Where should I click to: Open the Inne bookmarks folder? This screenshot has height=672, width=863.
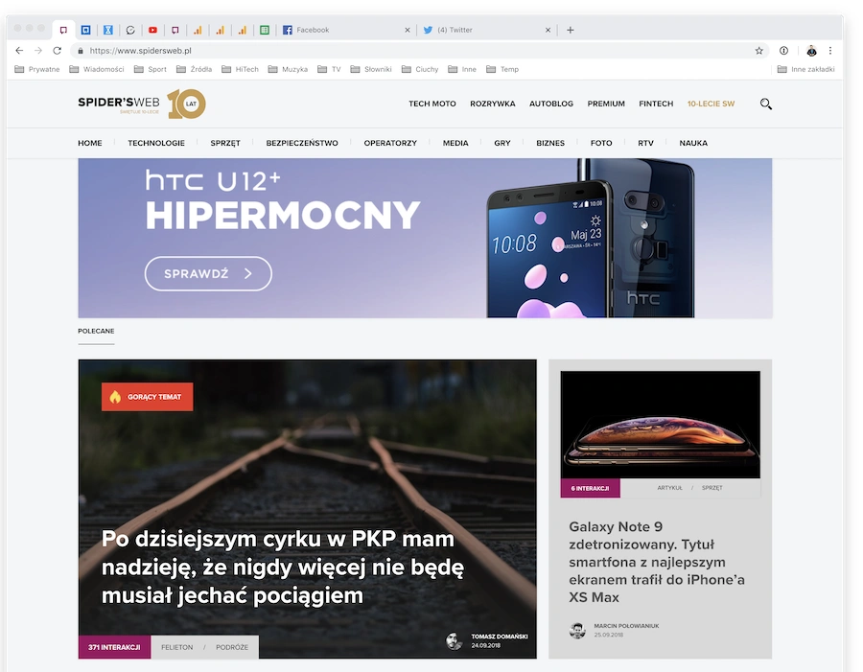point(462,69)
